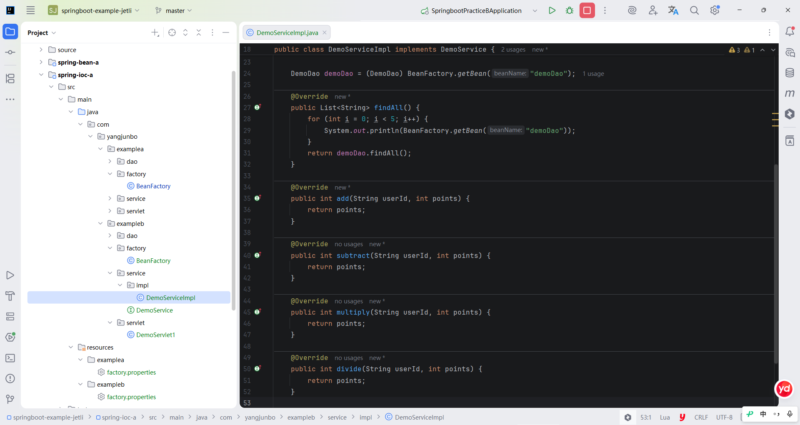Collapse the impl package

(120, 285)
